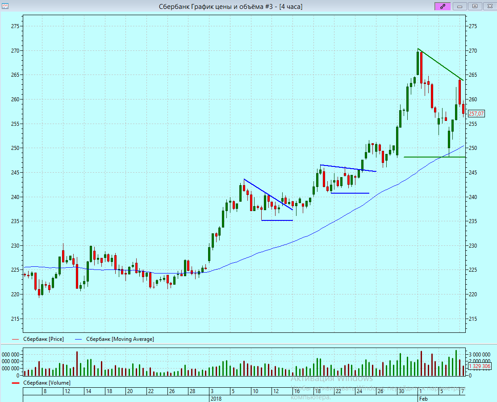The image size is (497, 402).
Task: Click the date label '28' on time axis
Action: [192, 391]
